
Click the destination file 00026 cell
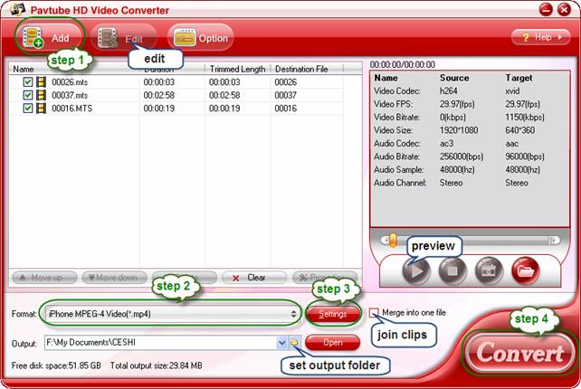286,82
